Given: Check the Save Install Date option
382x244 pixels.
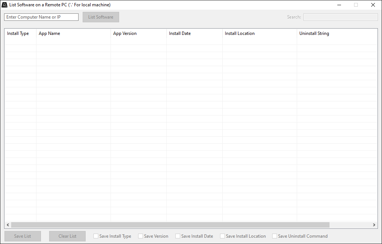Looking at the screenshot, I should click(178, 236).
